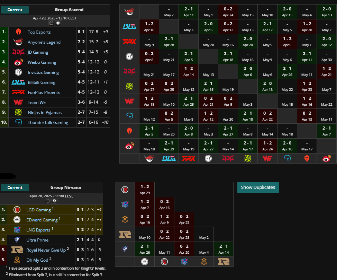Click Bilibili Gaming logo in standings table

click(18, 82)
